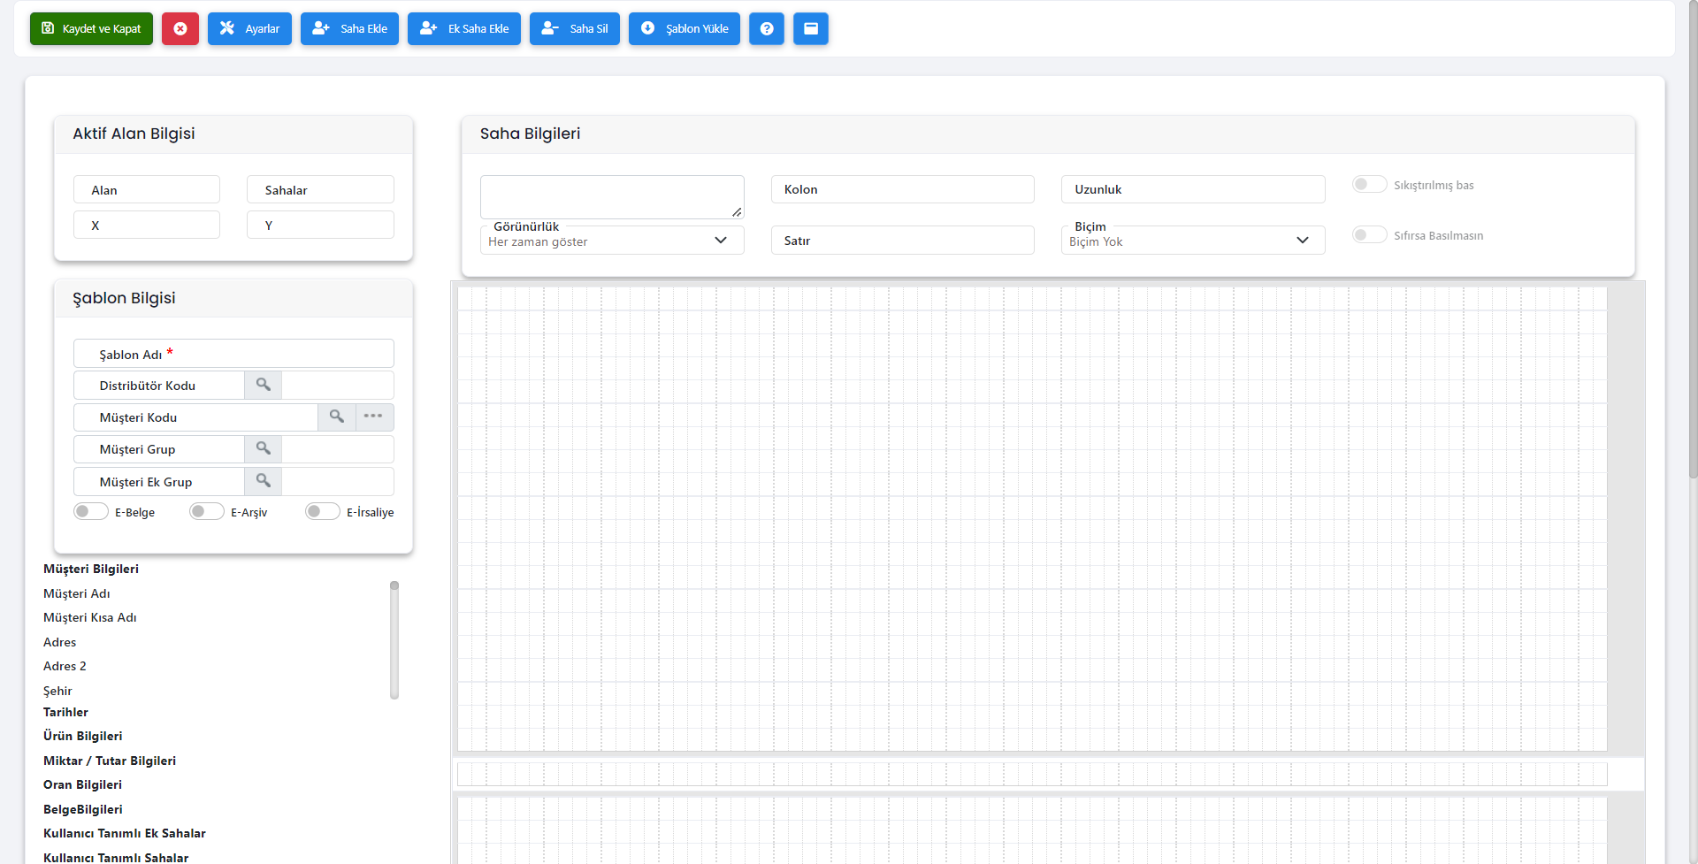
Task: Expand the Tarihler field group
Action: [x=66, y=712]
